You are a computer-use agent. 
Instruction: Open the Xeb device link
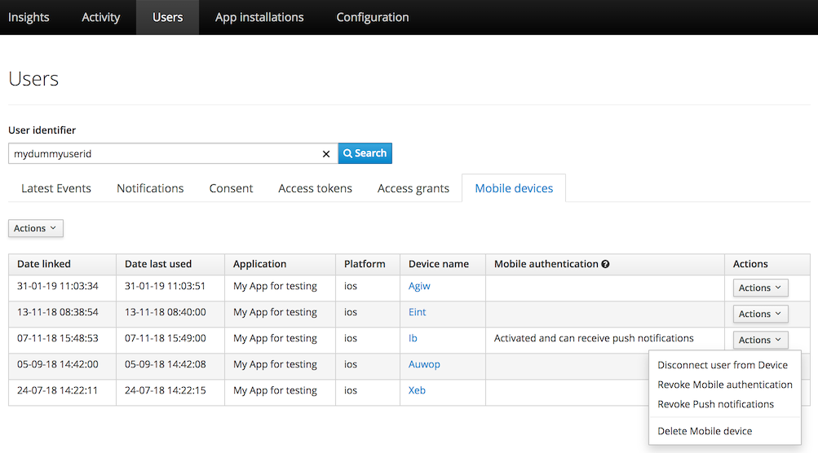417,390
